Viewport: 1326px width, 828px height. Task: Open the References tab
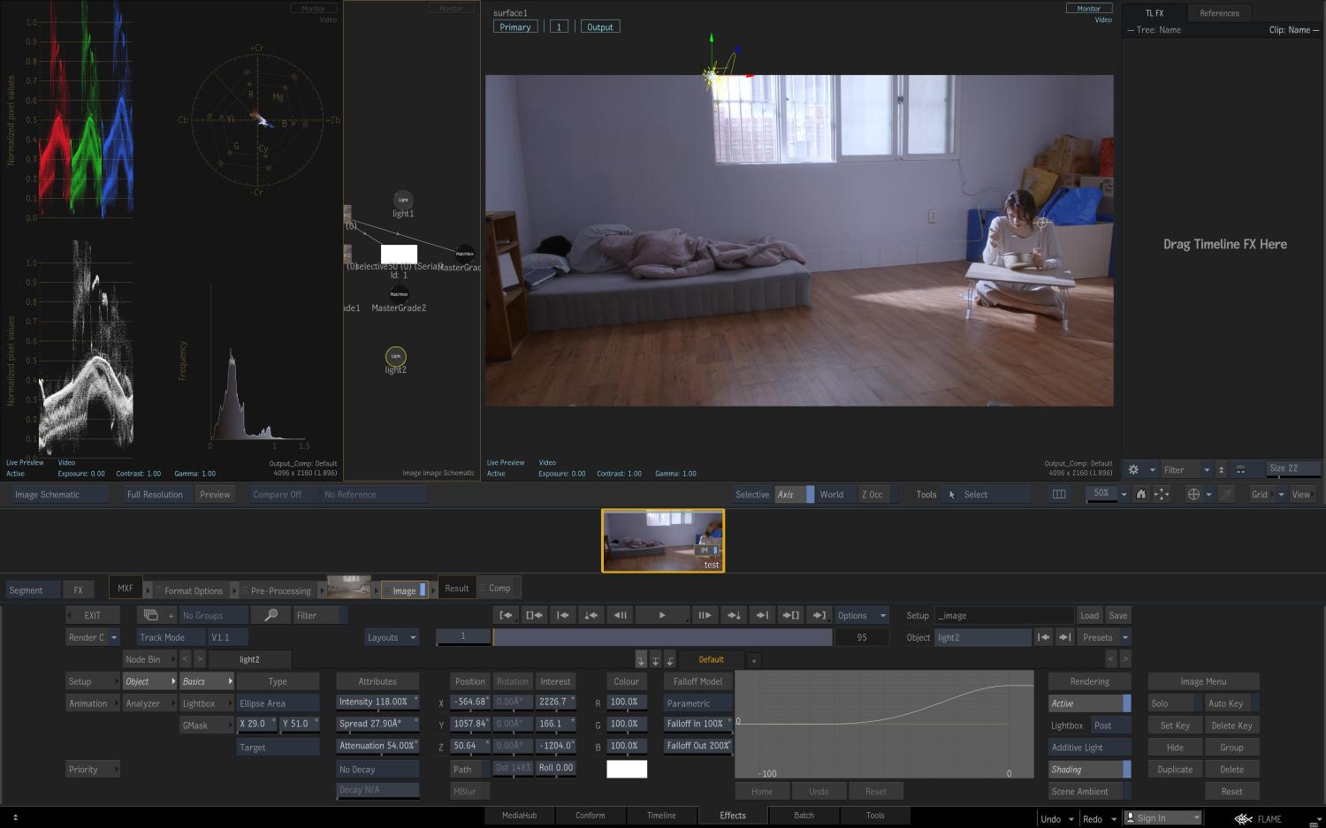pyautogui.click(x=1219, y=13)
